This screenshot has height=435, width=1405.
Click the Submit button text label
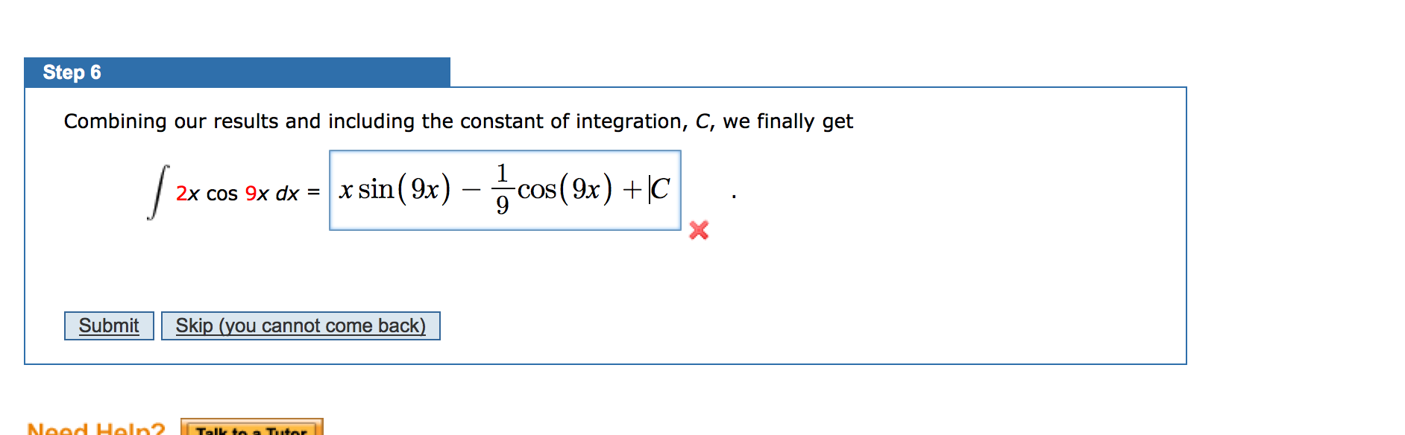[108, 326]
